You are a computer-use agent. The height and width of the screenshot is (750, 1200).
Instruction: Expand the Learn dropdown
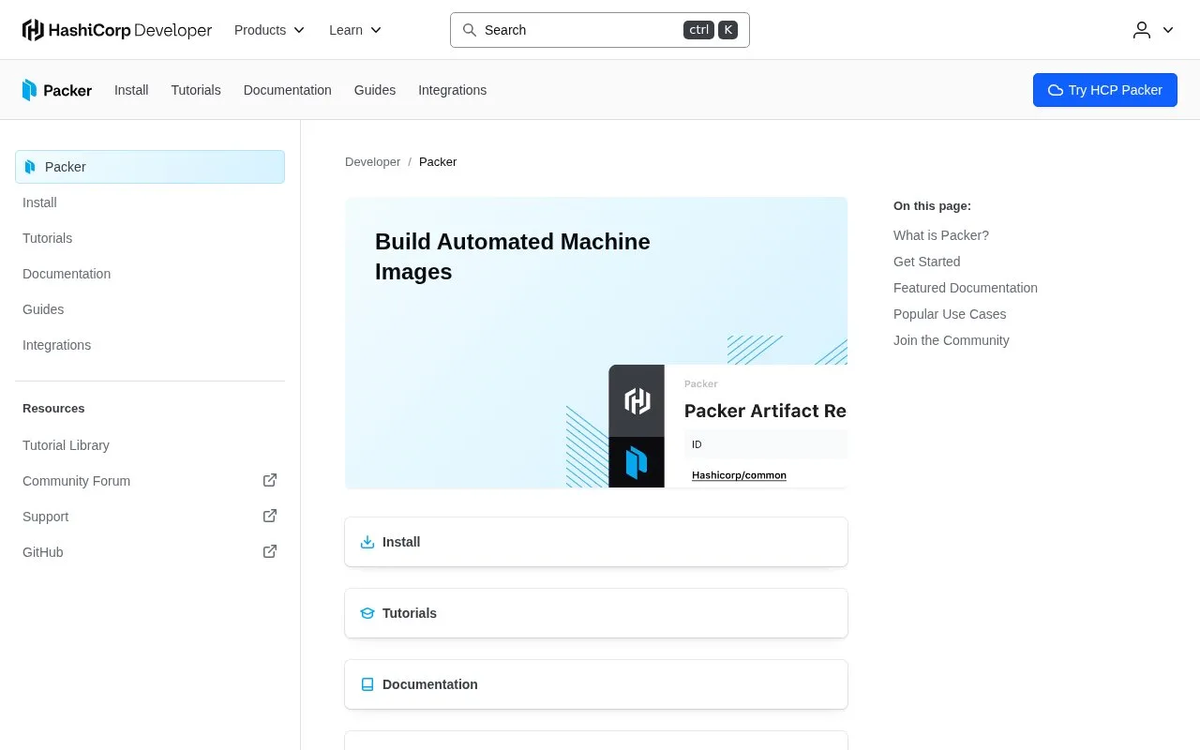pos(355,30)
